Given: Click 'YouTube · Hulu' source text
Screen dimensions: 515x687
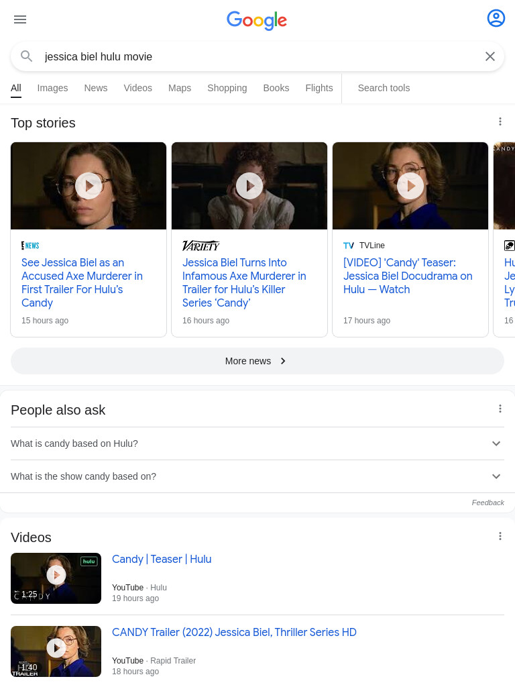Looking at the screenshot, I should 139,587.
